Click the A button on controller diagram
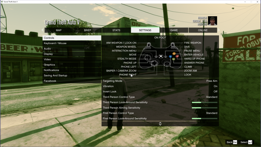The image size is (261, 147). tap(174, 59)
